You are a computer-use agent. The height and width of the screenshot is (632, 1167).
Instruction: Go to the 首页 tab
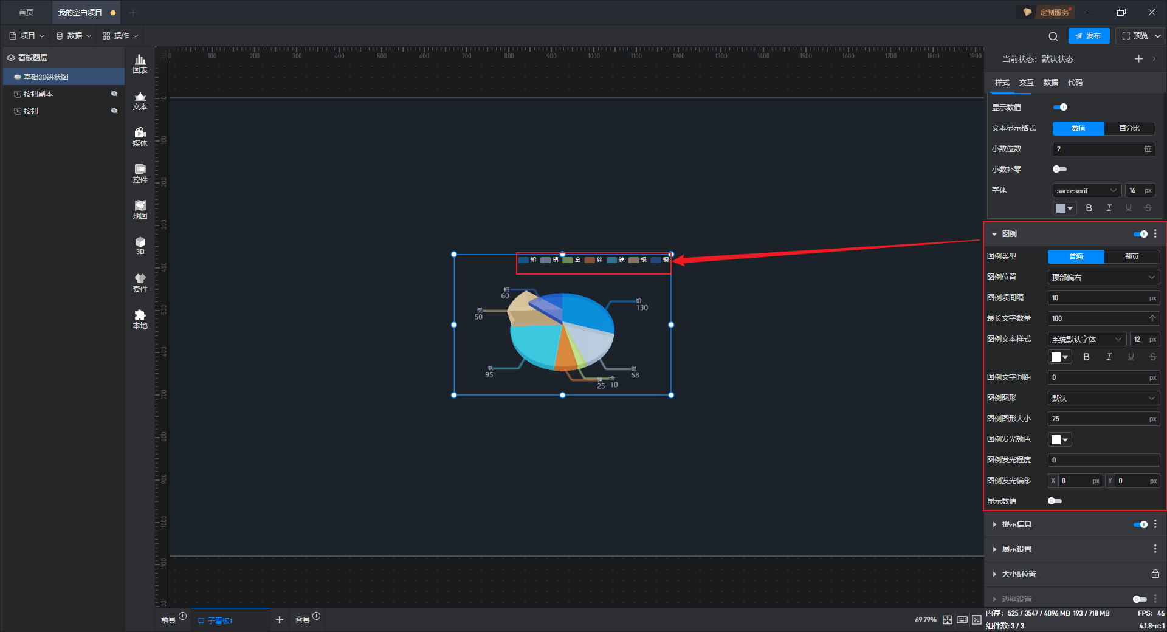[26, 13]
